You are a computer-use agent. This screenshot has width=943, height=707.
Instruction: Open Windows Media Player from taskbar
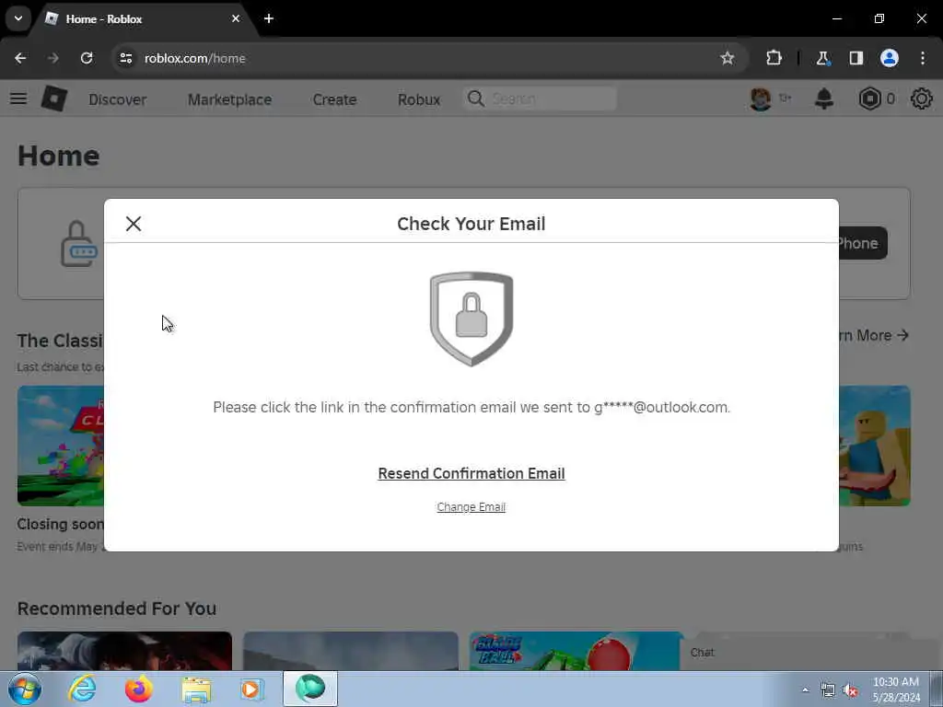(252, 689)
